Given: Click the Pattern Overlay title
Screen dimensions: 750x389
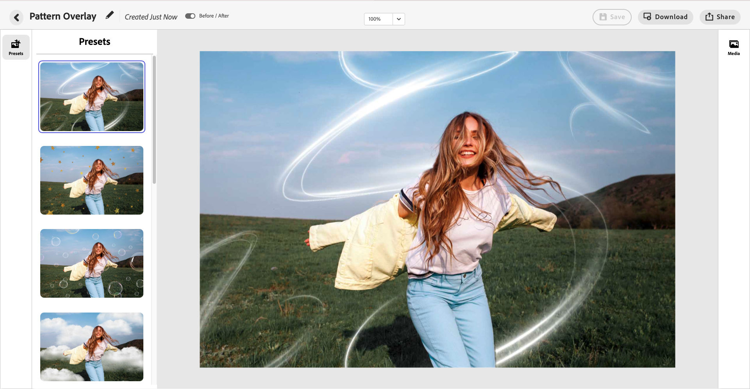Looking at the screenshot, I should click(x=63, y=16).
